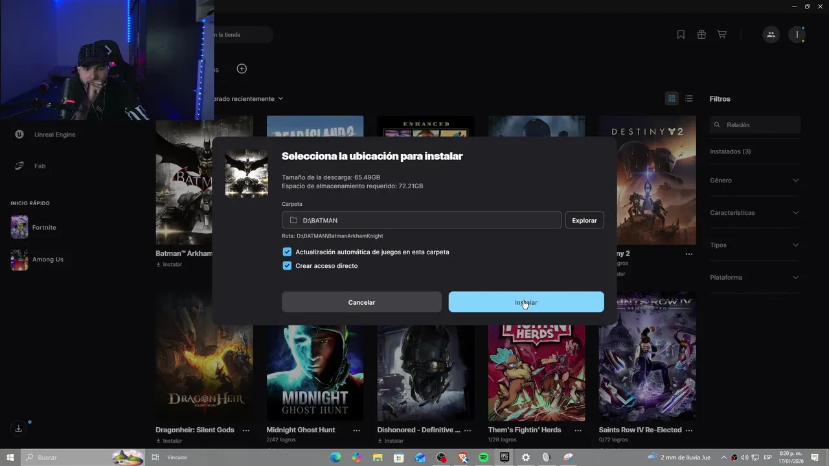Launch Fortnite from quick launch
This screenshot has width=829, height=466.
(34, 227)
